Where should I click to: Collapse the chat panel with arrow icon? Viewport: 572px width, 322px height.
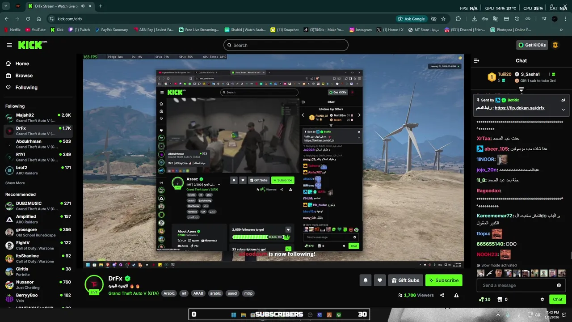[x=476, y=60]
